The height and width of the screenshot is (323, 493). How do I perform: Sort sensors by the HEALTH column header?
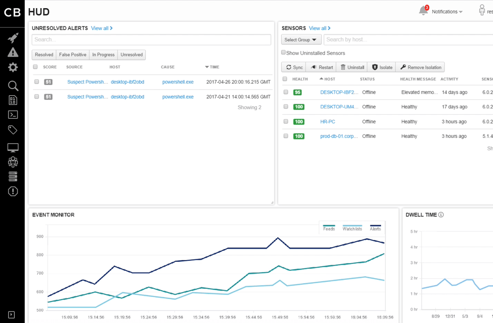(299, 79)
